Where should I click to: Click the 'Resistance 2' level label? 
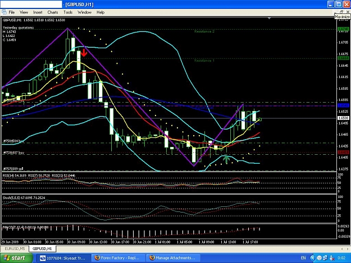(x=204, y=31)
